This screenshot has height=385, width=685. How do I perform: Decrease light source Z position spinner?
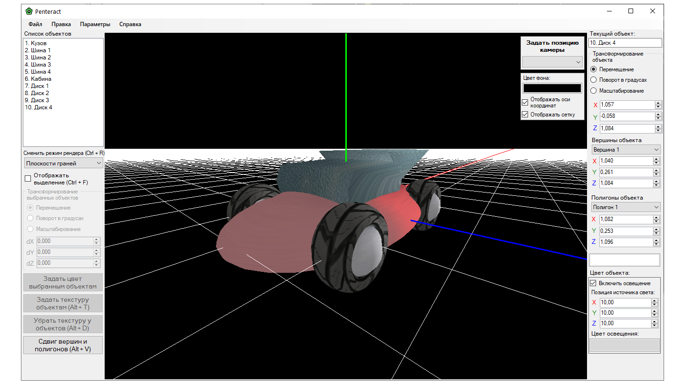655,326
